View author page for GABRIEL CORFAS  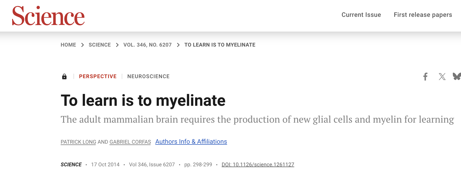[130, 142]
